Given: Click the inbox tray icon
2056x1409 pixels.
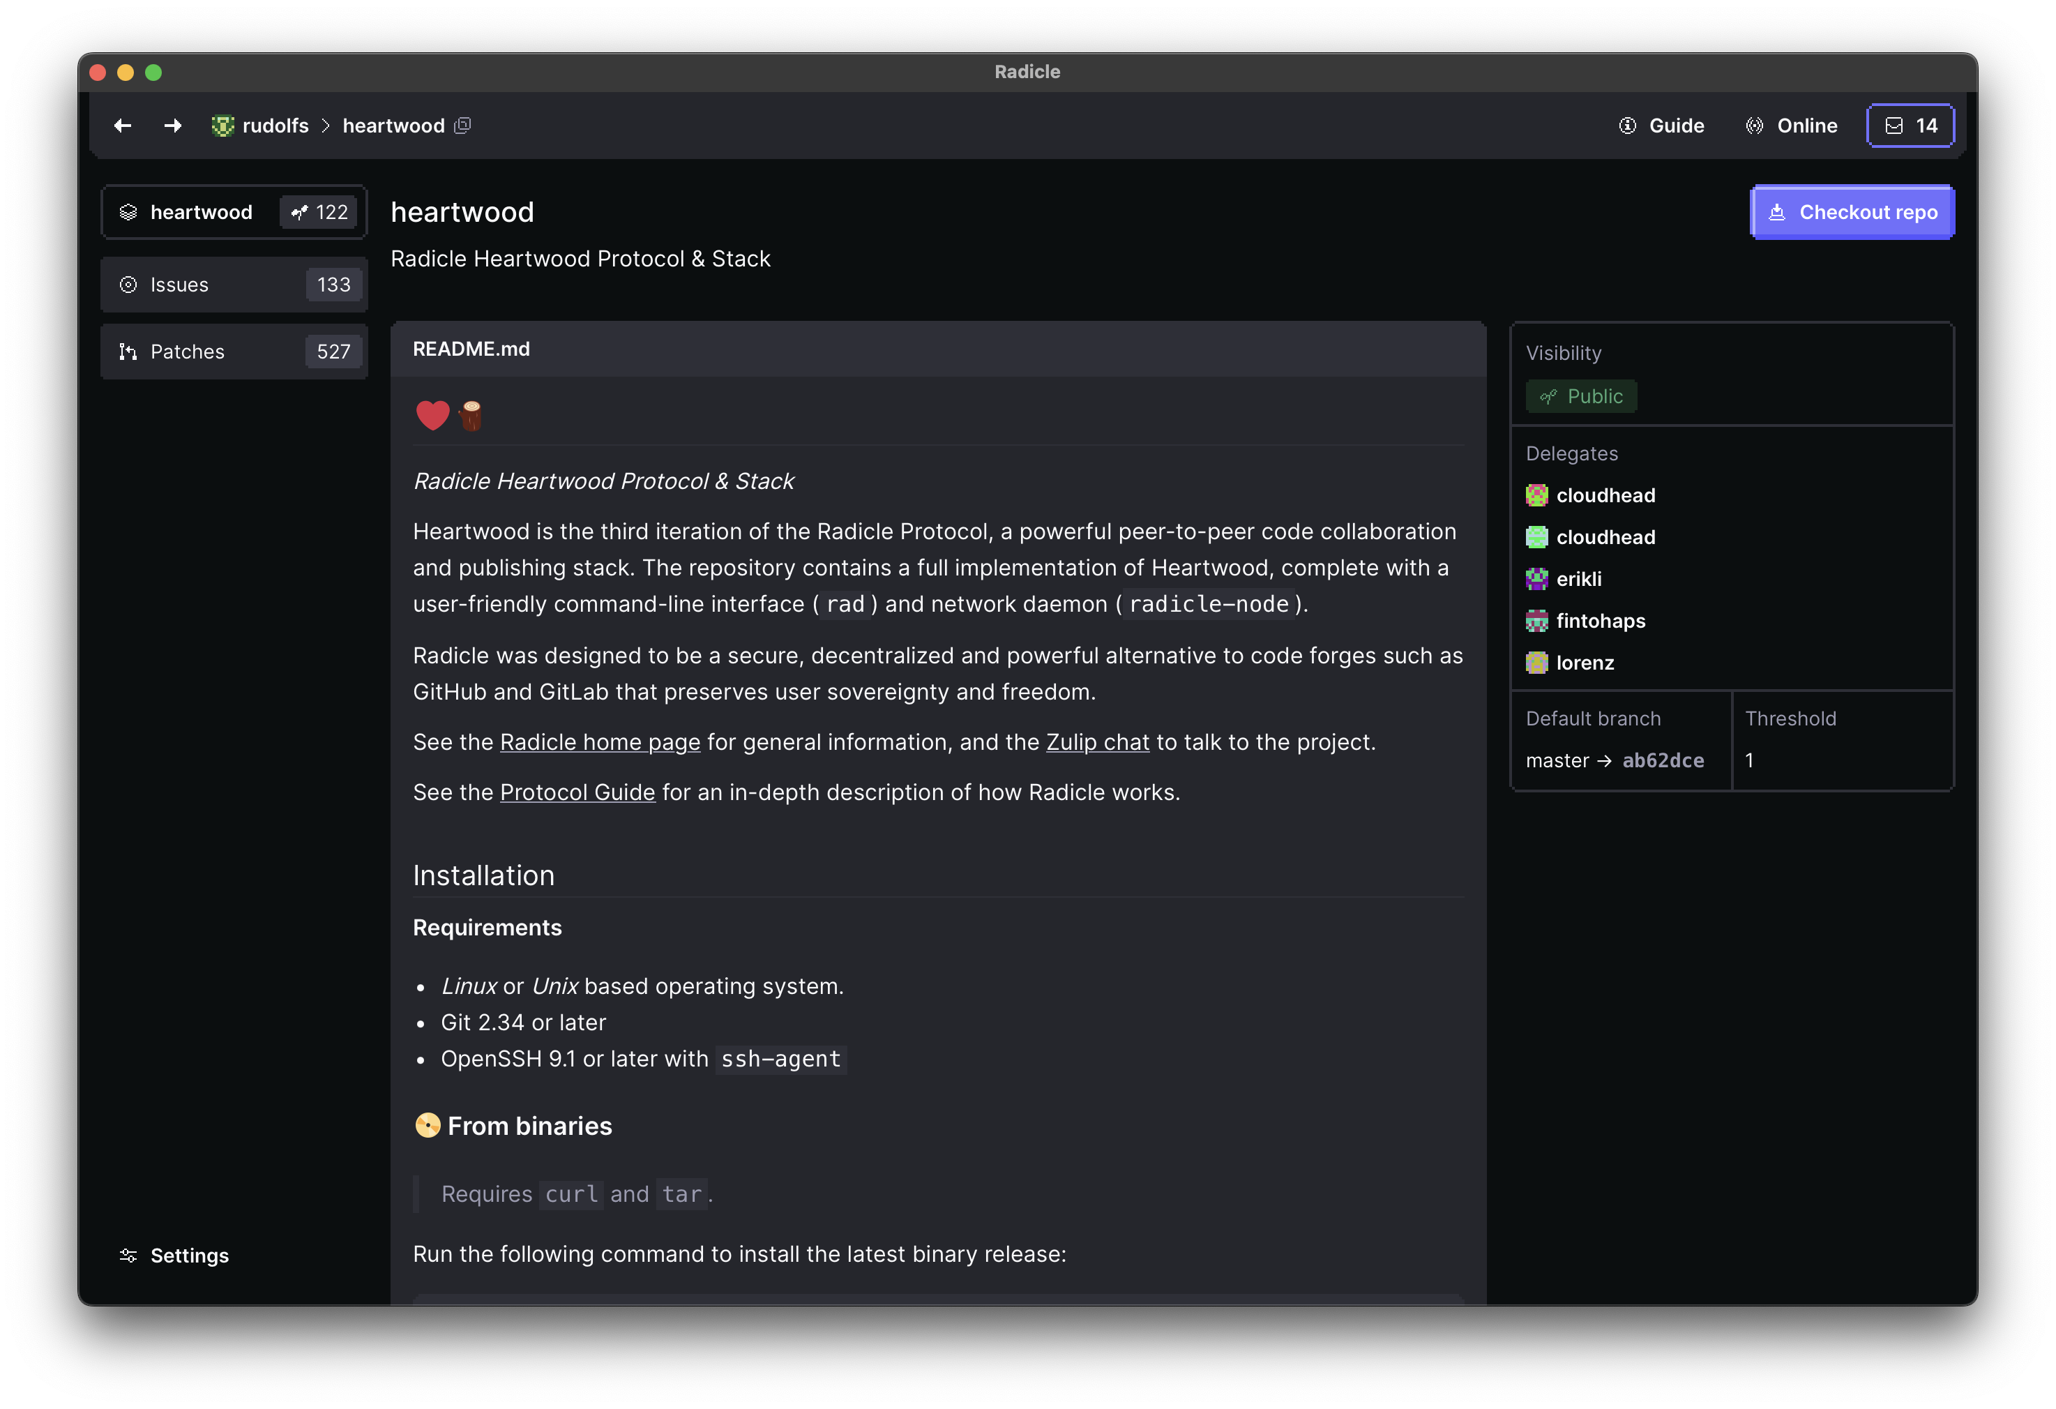Looking at the screenshot, I should click(1894, 126).
